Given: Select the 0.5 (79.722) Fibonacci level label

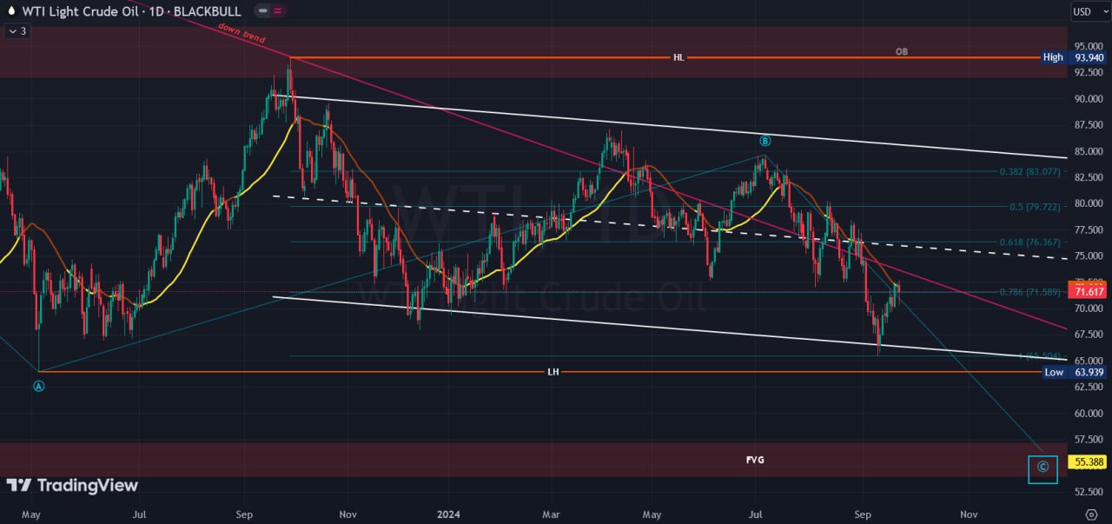Looking at the screenshot, I should 1036,207.
